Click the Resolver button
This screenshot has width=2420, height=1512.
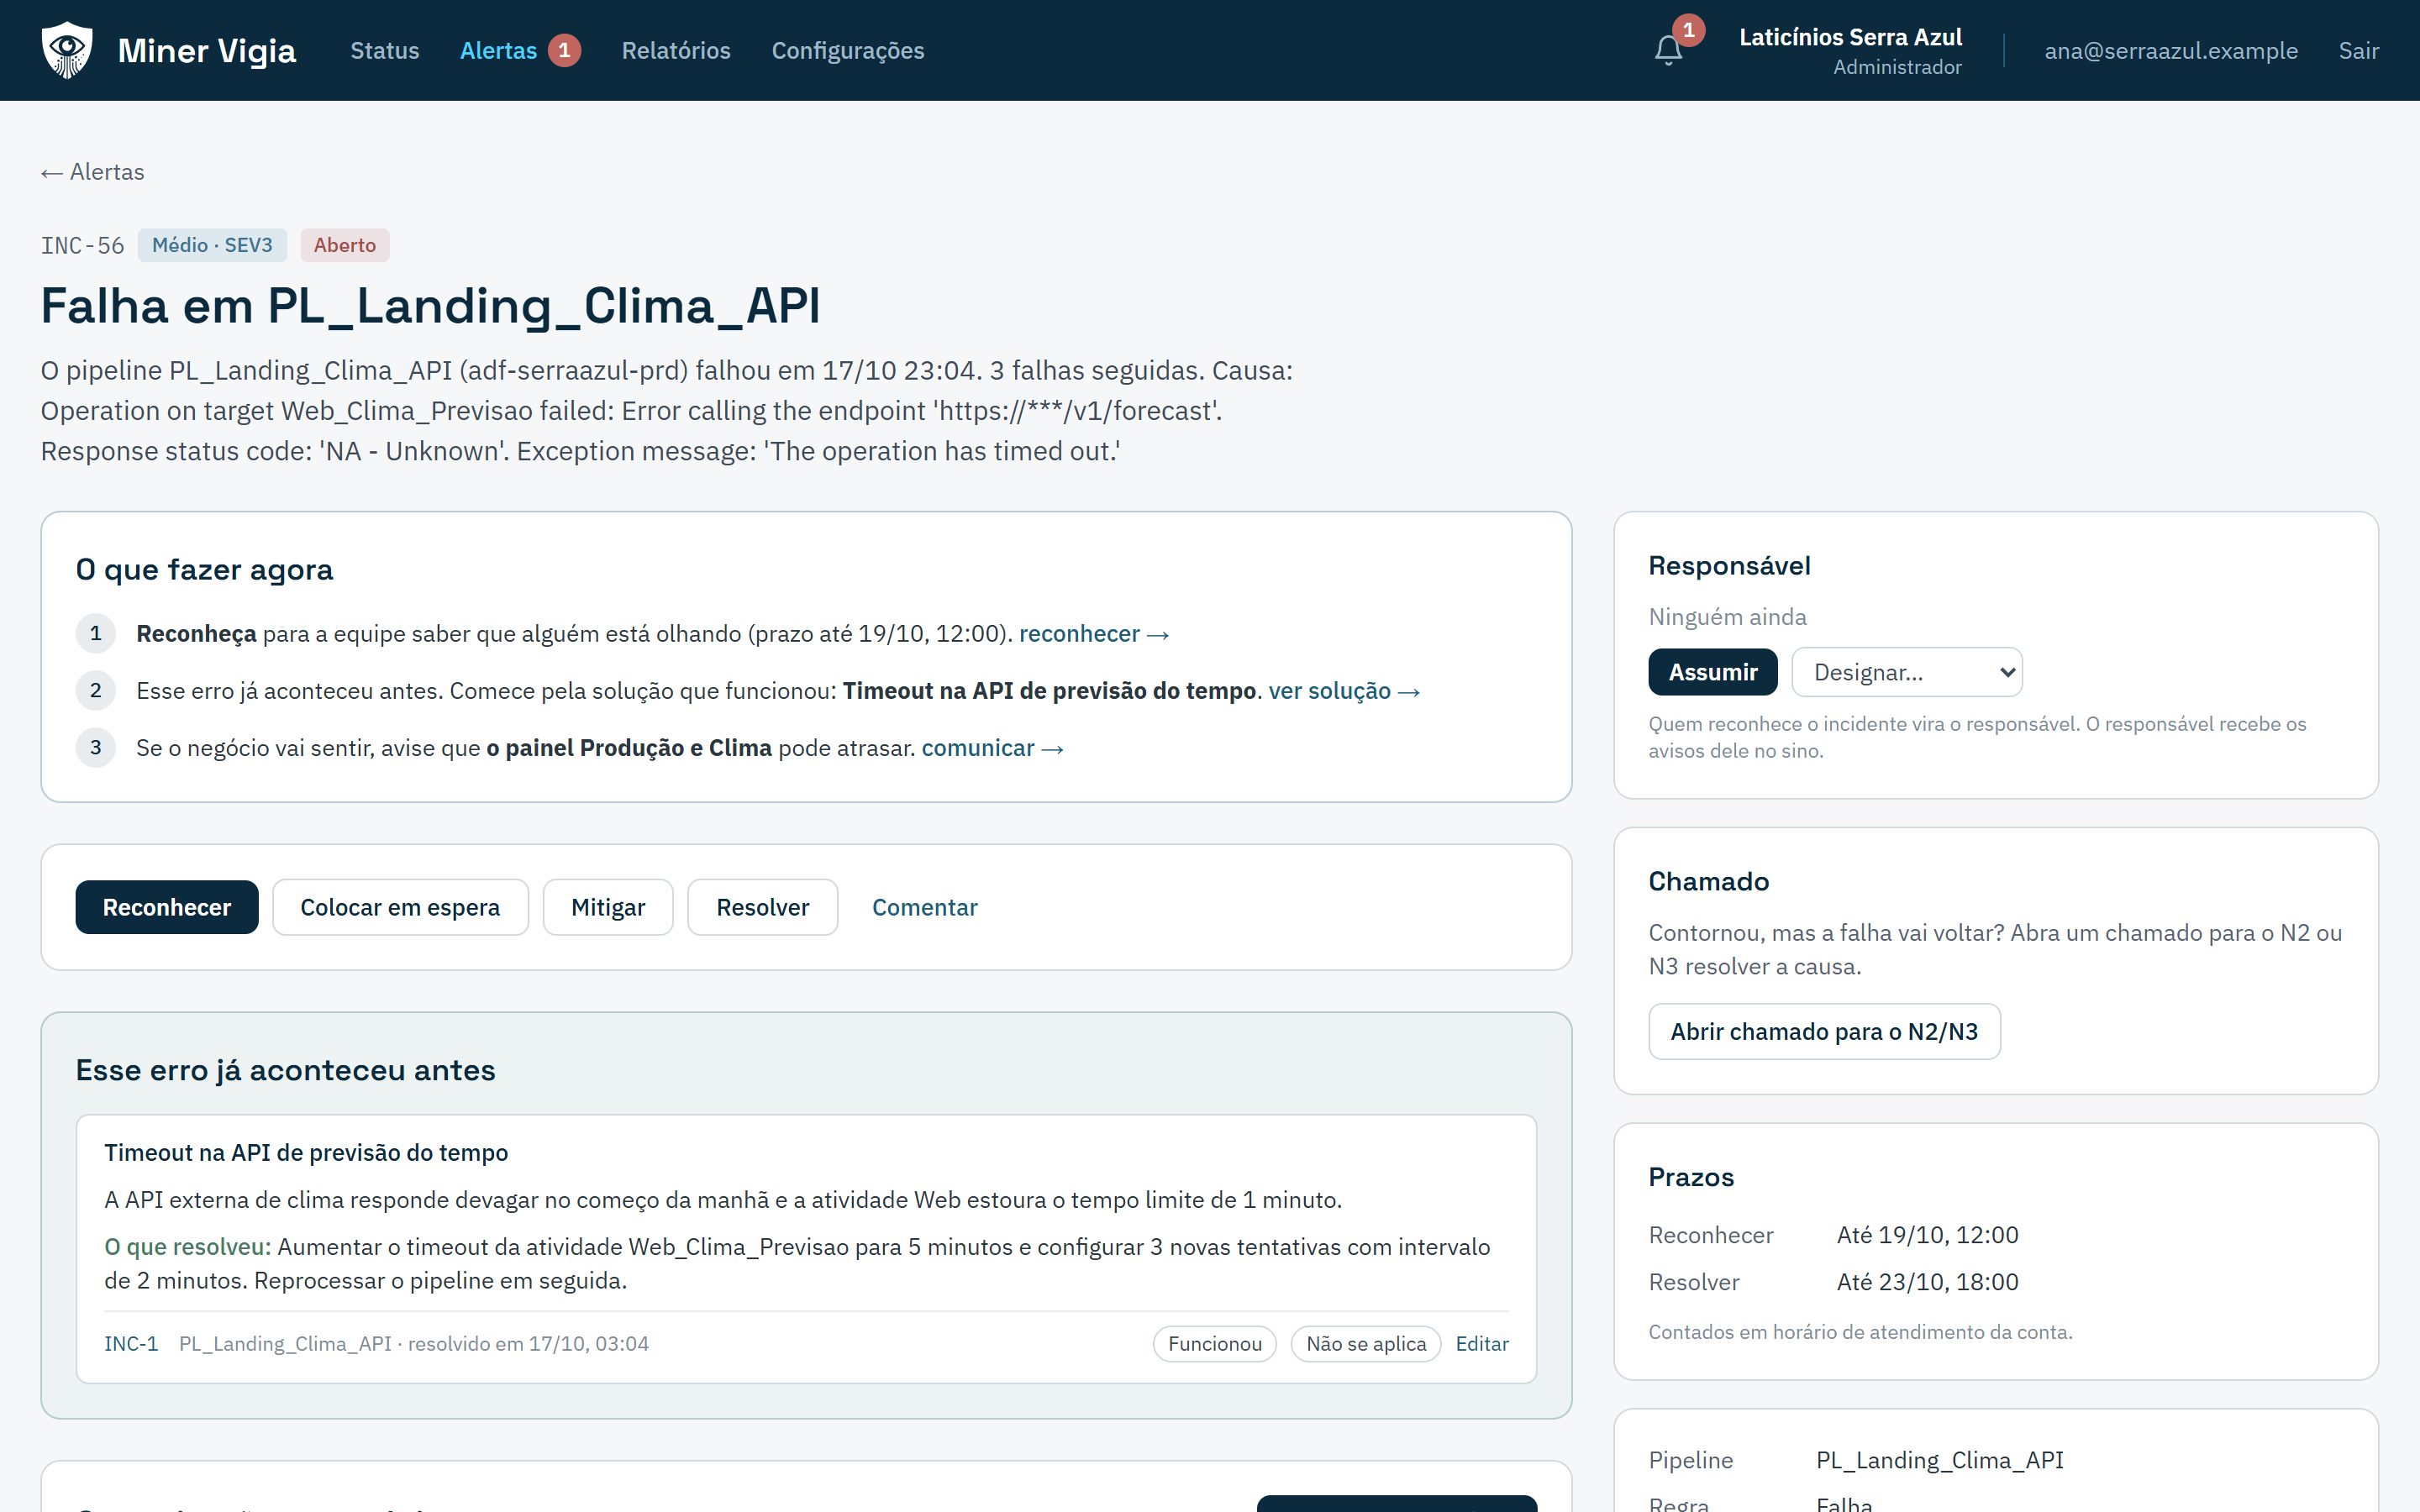(762, 907)
